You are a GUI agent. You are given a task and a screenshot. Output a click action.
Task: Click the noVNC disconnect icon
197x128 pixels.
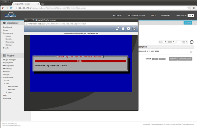134,29
